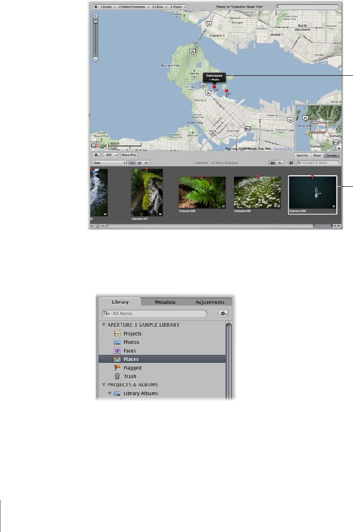Click the Vancouver 1 Photo label
353x532 pixels.
pyautogui.click(x=214, y=77)
